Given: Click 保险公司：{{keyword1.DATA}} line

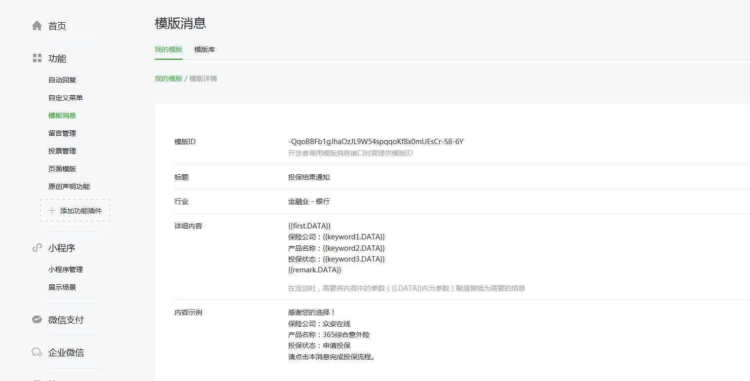Looking at the screenshot, I should 337,237.
